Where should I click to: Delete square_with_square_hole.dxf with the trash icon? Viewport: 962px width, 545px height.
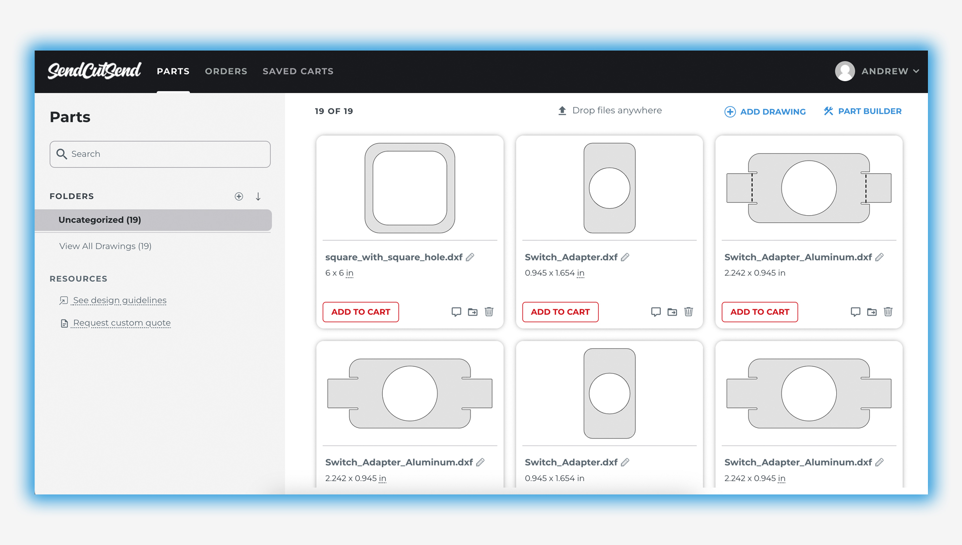pyautogui.click(x=489, y=312)
